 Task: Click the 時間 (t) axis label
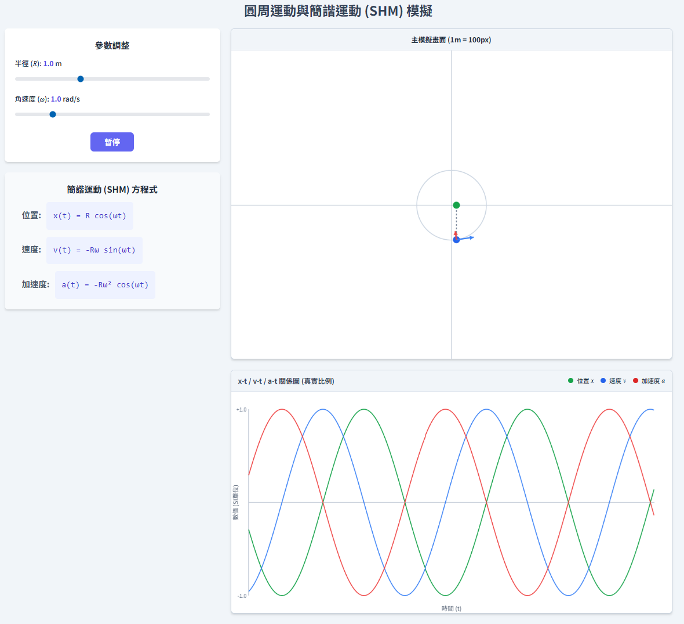(x=451, y=608)
